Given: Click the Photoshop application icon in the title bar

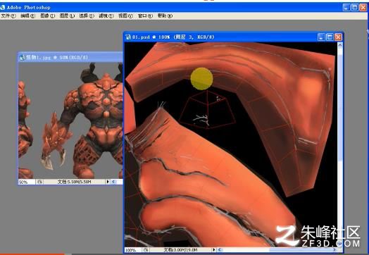Looking at the screenshot, I should pyautogui.click(x=2, y=7).
